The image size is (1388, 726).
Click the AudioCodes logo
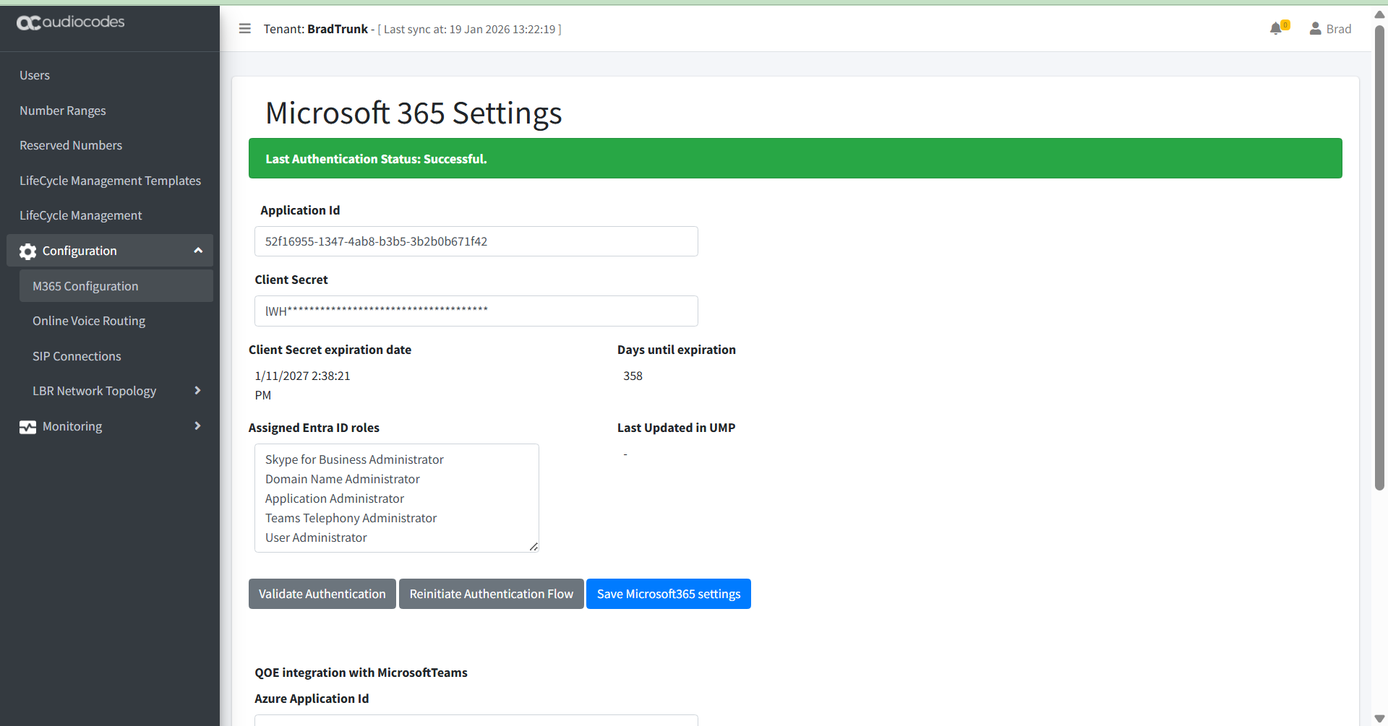point(71,22)
